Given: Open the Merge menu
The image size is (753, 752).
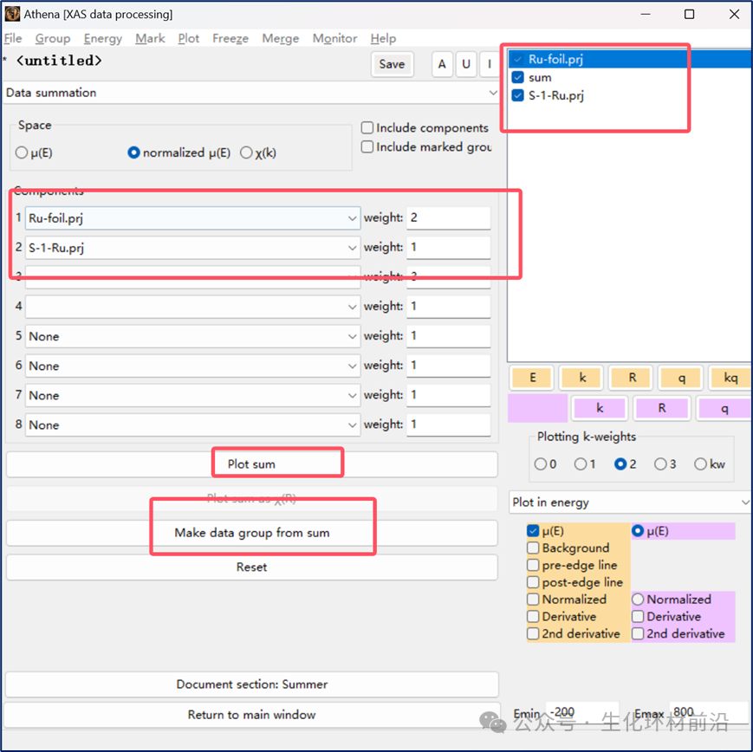Looking at the screenshot, I should pyautogui.click(x=281, y=38).
